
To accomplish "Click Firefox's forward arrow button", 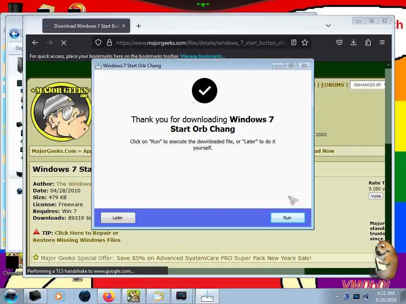I will [50, 43].
